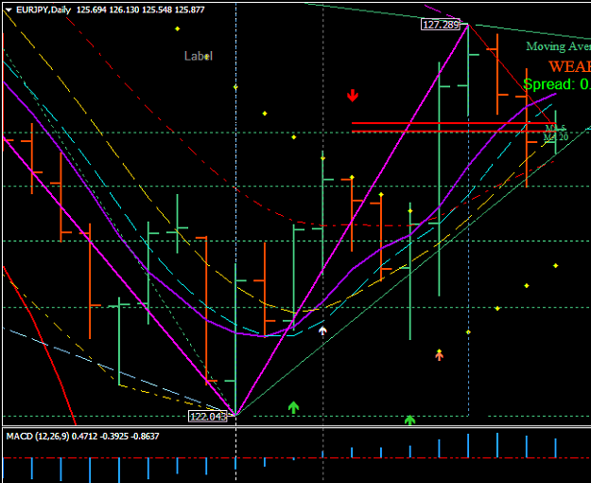
Task: Select the green up arrow nearest 122.043
Action: (294, 407)
